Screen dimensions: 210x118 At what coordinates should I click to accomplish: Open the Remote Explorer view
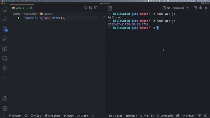[x=5, y=58]
